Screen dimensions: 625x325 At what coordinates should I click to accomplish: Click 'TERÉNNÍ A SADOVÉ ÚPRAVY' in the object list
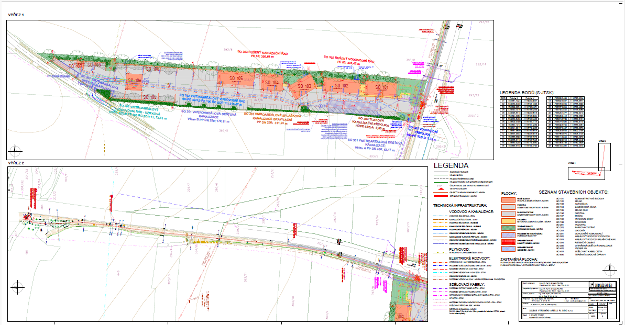coord(590,254)
